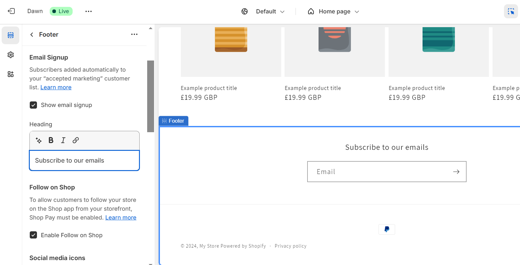
Task: Disable the Enable Follow on Shop checkbox
Action: (x=33, y=235)
